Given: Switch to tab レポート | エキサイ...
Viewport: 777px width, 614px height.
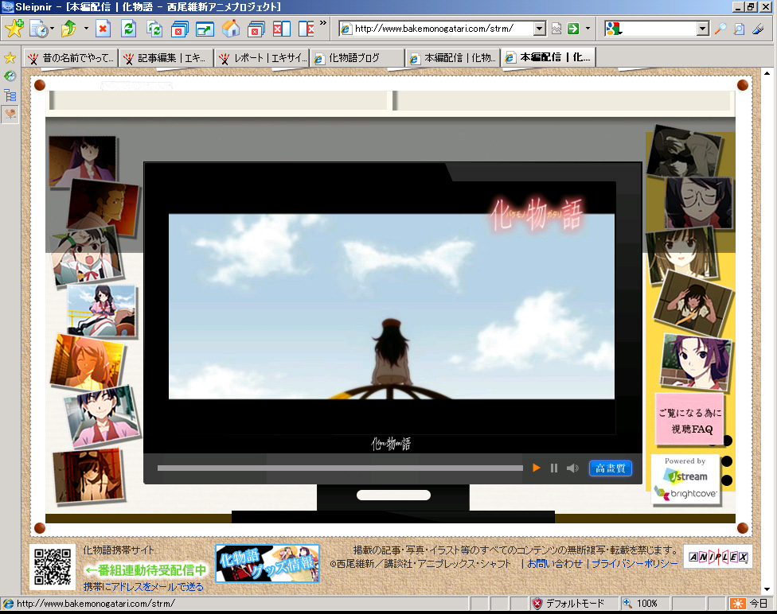Looking at the screenshot, I should tap(263, 58).
